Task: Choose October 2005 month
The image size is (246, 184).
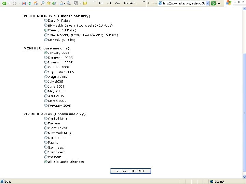Action: [x=46, y=67]
